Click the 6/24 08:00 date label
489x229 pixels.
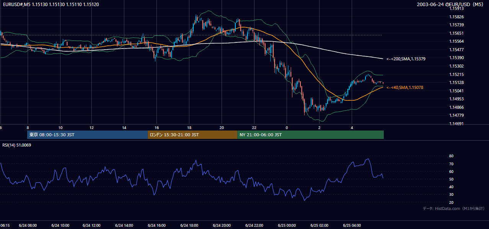(x=28, y=226)
